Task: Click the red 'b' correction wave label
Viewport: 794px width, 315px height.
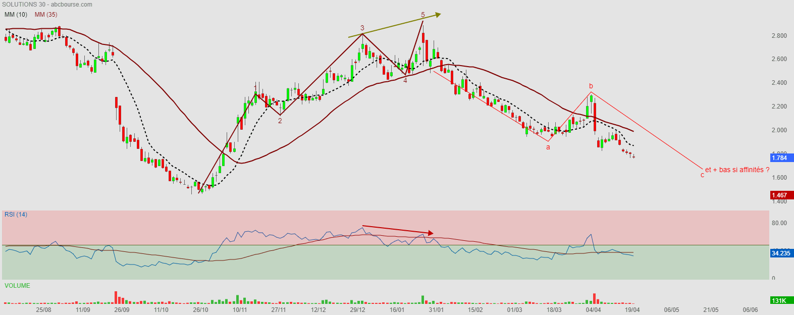Action: pos(591,86)
